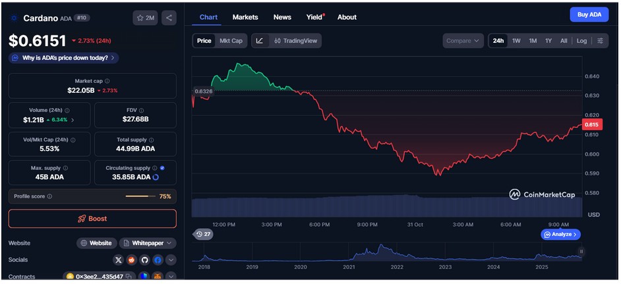This screenshot has height=284, width=621.
Task: Open the News tab
Action: (282, 17)
